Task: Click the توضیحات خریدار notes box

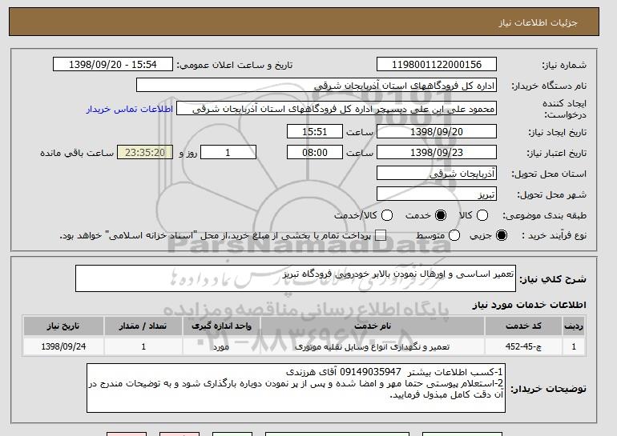Action: pyautogui.click(x=296, y=388)
